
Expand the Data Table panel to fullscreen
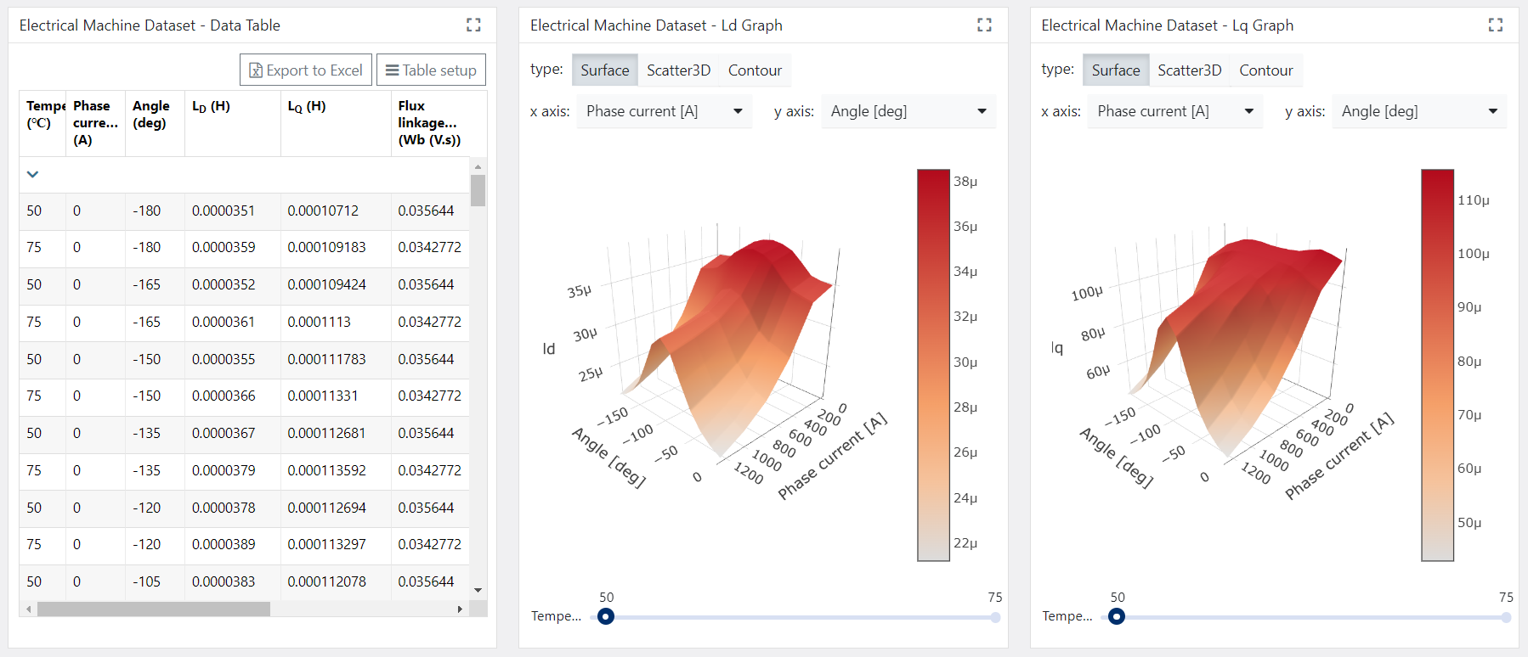(473, 25)
